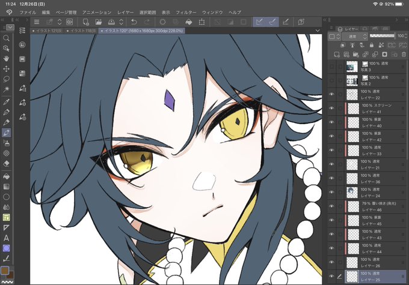Show the hidden layer 写真 3
The image size is (409, 285).
(331, 67)
